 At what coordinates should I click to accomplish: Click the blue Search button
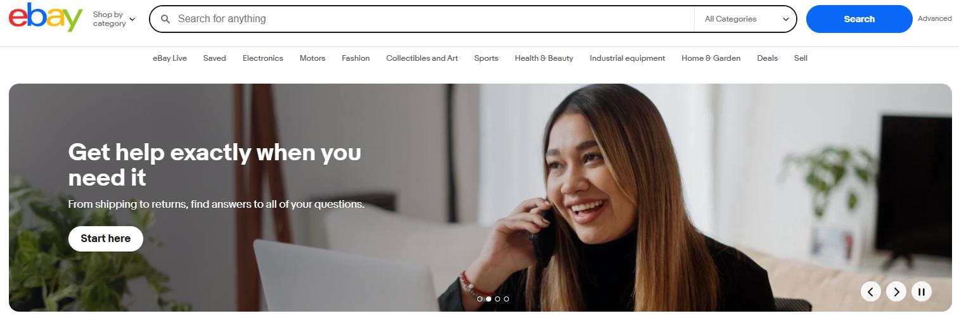point(859,19)
